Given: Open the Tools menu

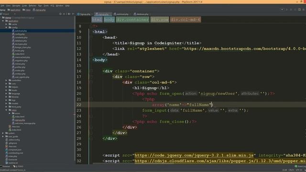Looking at the screenshot, I should tap(46, 6).
